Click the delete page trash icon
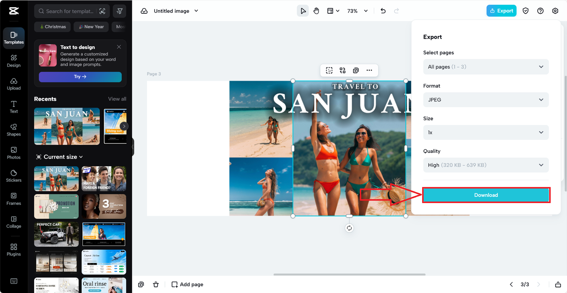Image resolution: width=567 pixels, height=293 pixels. click(x=156, y=285)
